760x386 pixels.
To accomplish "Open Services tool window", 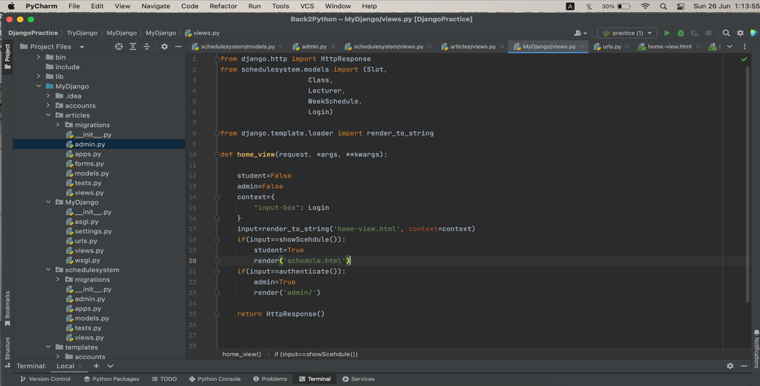I will tap(359, 379).
